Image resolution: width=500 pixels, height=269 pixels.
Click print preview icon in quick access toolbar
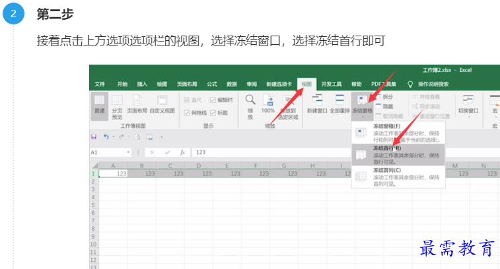[x=137, y=137]
